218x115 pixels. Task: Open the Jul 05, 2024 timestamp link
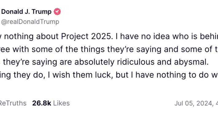[x=196, y=103]
